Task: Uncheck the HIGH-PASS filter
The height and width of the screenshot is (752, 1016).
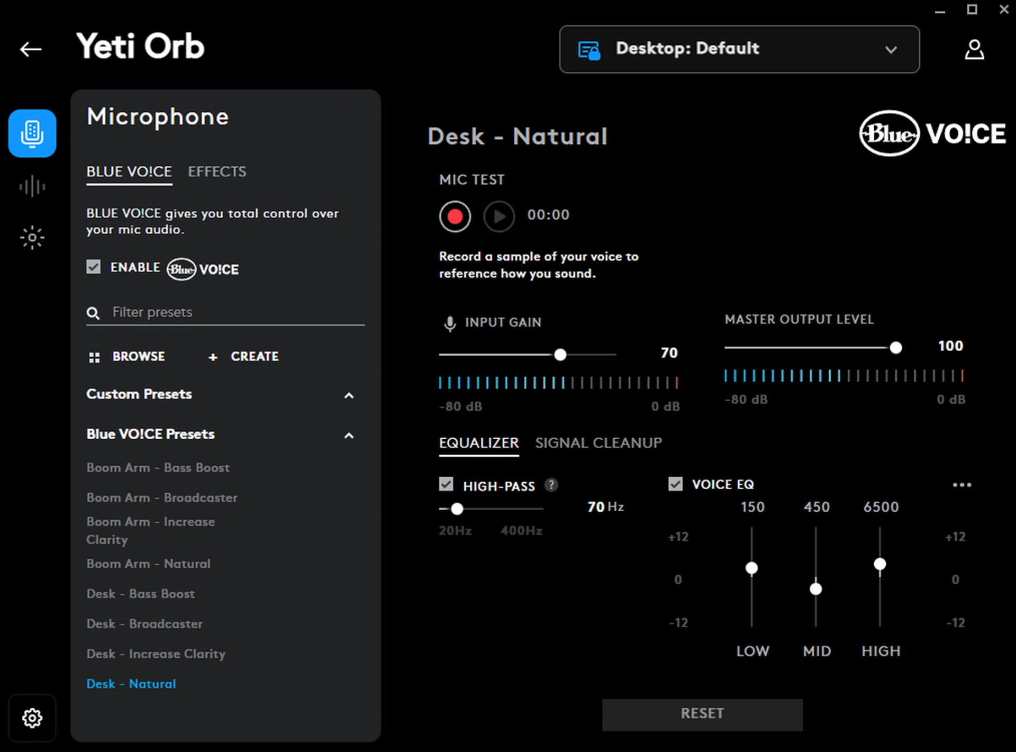Action: pyautogui.click(x=446, y=484)
